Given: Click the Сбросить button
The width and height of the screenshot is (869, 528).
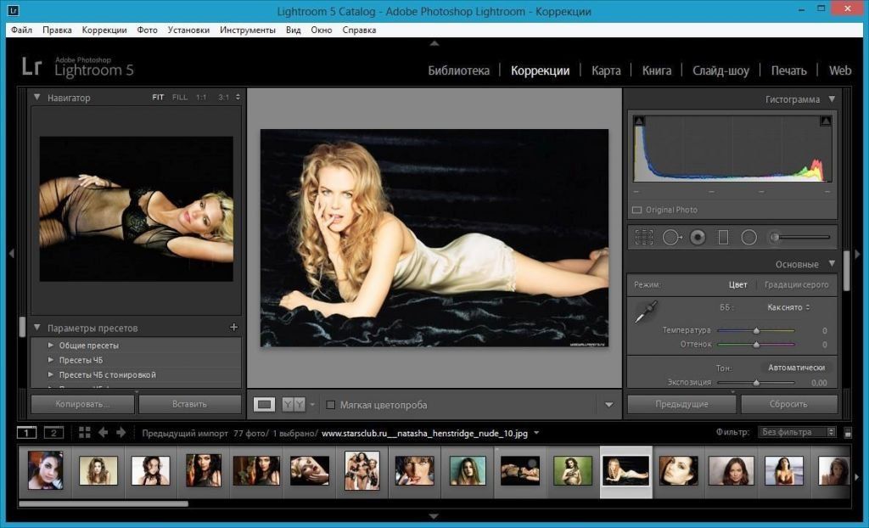Looking at the screenshot, I should click(788, 404).
